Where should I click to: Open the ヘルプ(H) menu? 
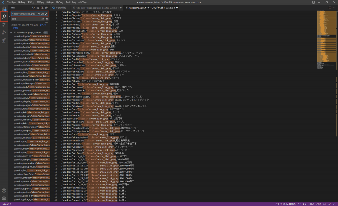coord(82,2)
